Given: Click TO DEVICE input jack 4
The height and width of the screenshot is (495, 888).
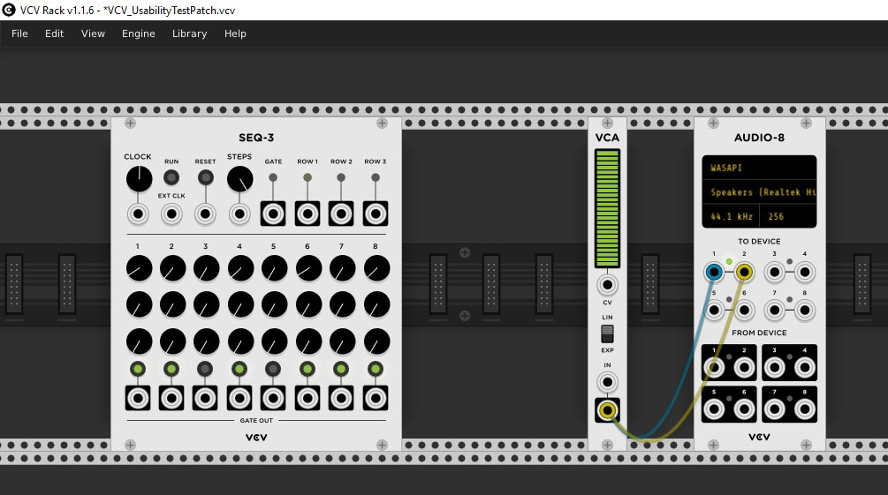Looking at the screenshot, I should [804, 272].
